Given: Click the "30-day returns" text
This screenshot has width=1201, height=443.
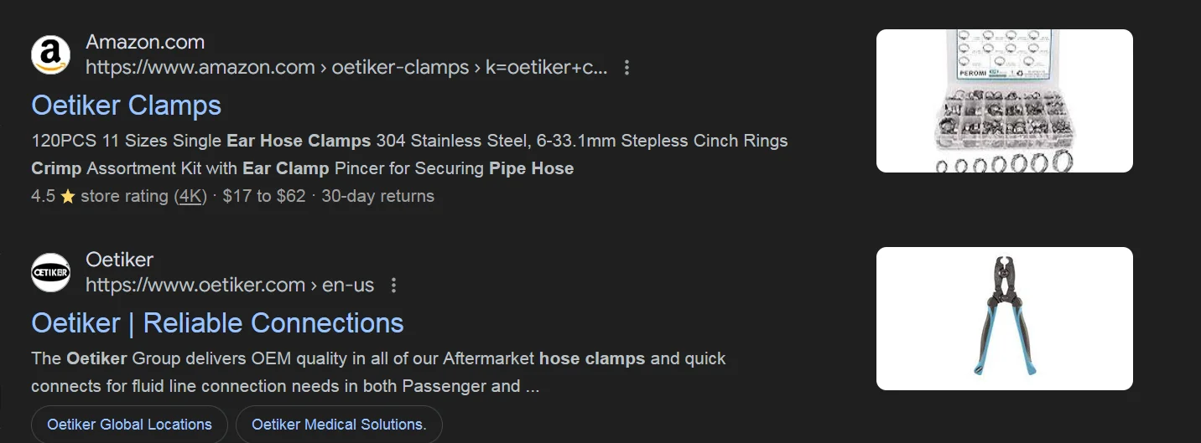Looking at the screenshot, I should 377,197.
